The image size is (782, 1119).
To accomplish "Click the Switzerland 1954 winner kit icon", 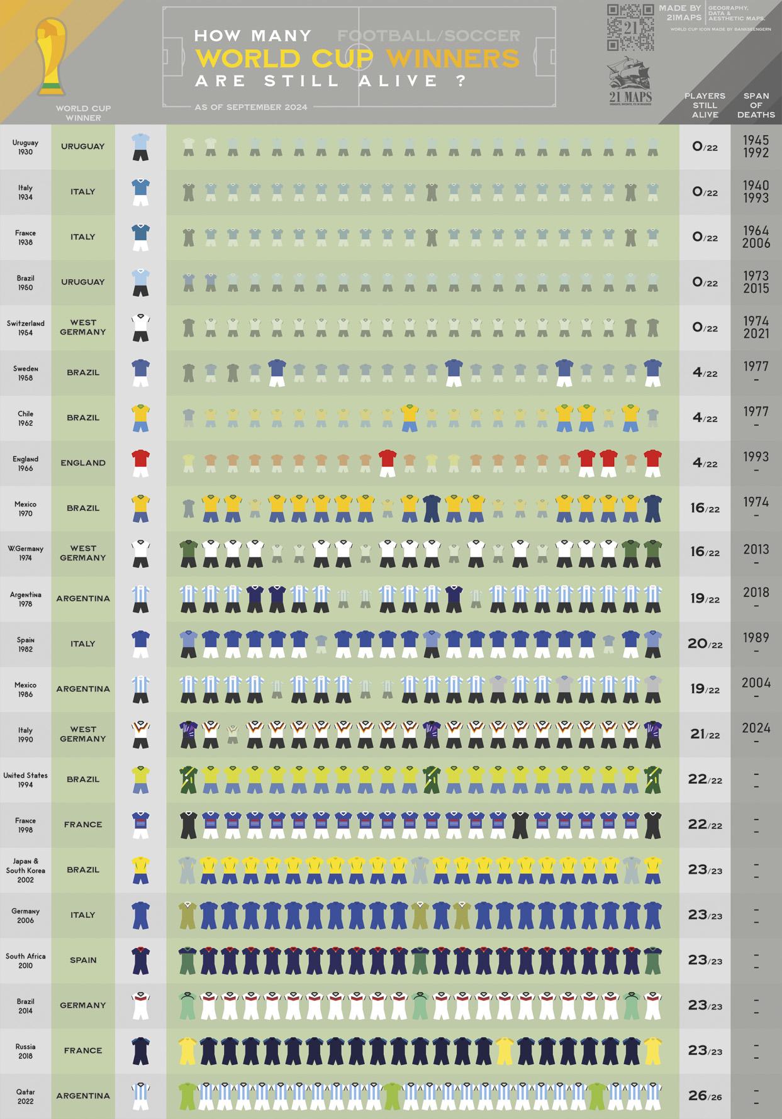I will coord(141,328).
